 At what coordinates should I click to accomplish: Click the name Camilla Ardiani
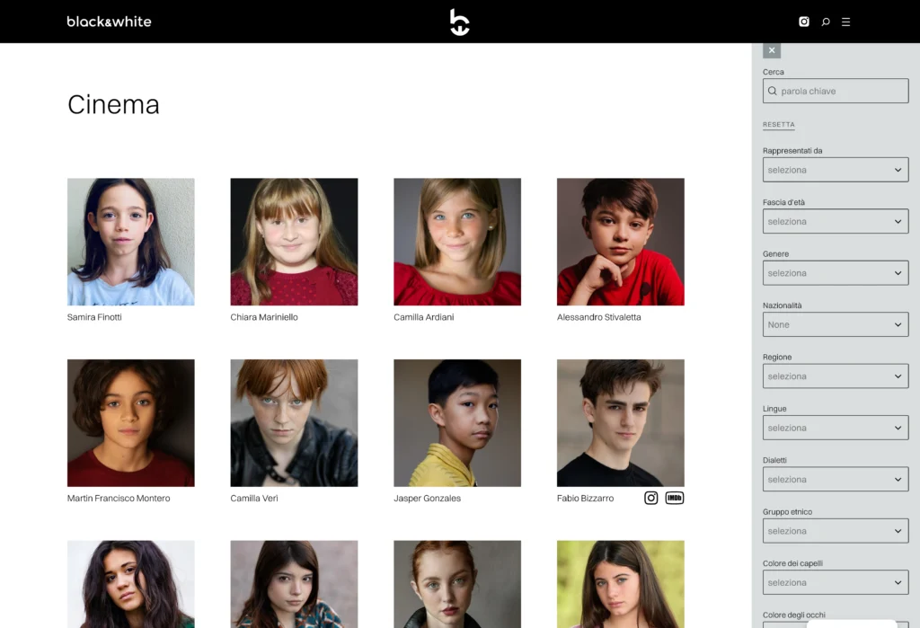click(424, 317)
